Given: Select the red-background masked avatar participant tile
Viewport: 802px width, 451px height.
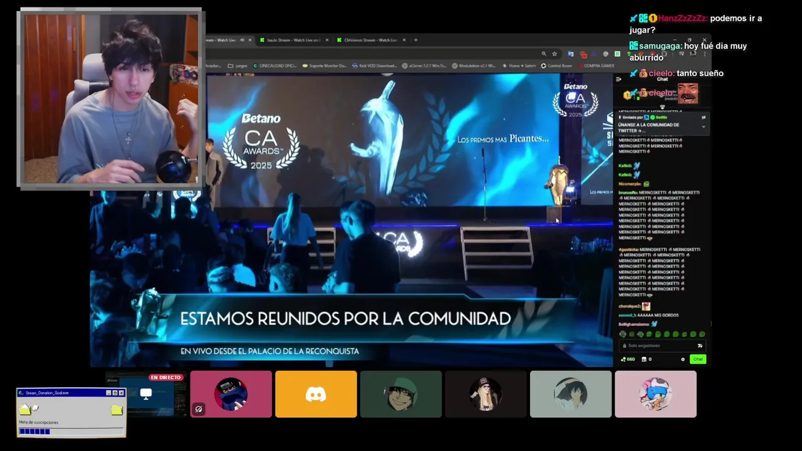Looking at the screenshot, I should pyautogui.click(x=231, y=394).
